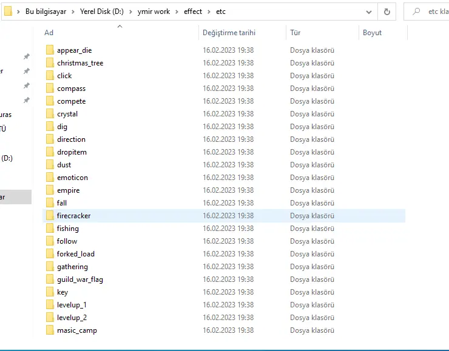The width and height of the screenshot is (449, 351).
Task: Select the fishing folder name
Action: (68, 229)
